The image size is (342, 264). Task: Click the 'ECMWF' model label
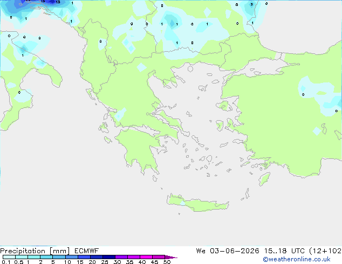click(87, 251)
